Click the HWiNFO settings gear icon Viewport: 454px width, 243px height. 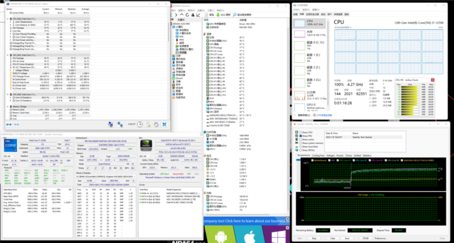point(155,124)
